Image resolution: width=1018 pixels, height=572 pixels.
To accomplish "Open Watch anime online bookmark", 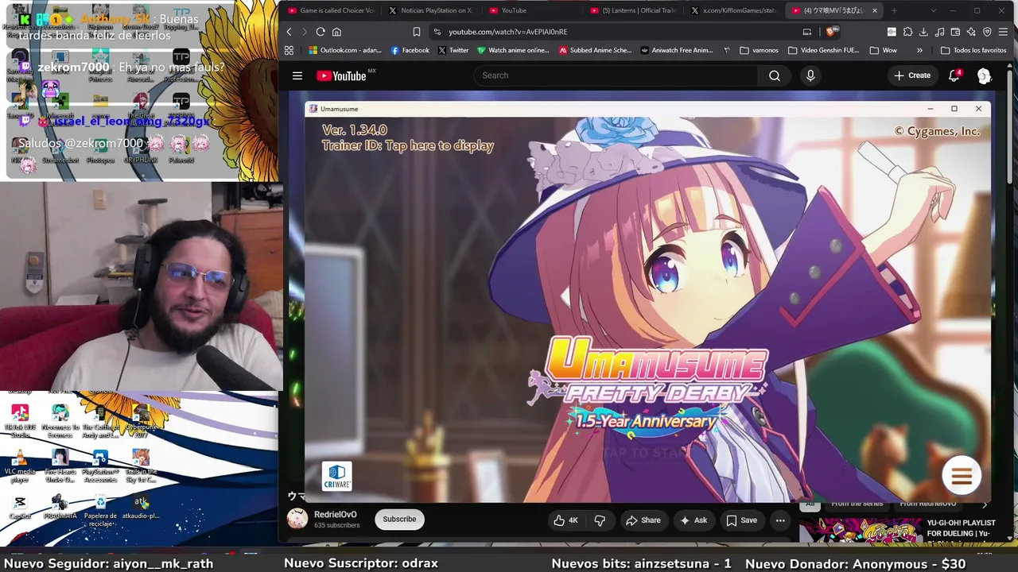I will (x=513, y=50).
